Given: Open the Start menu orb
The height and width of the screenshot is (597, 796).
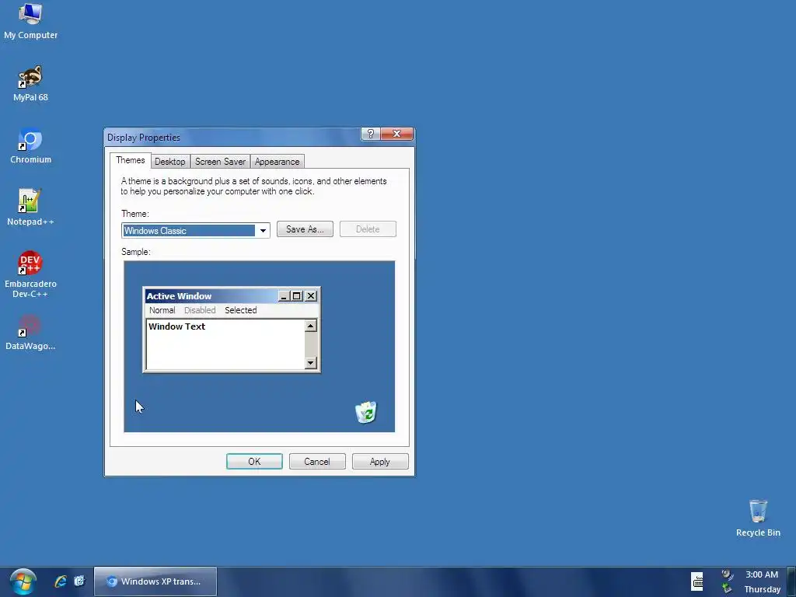Looking at the screenshot, I should tap(23, 581).
